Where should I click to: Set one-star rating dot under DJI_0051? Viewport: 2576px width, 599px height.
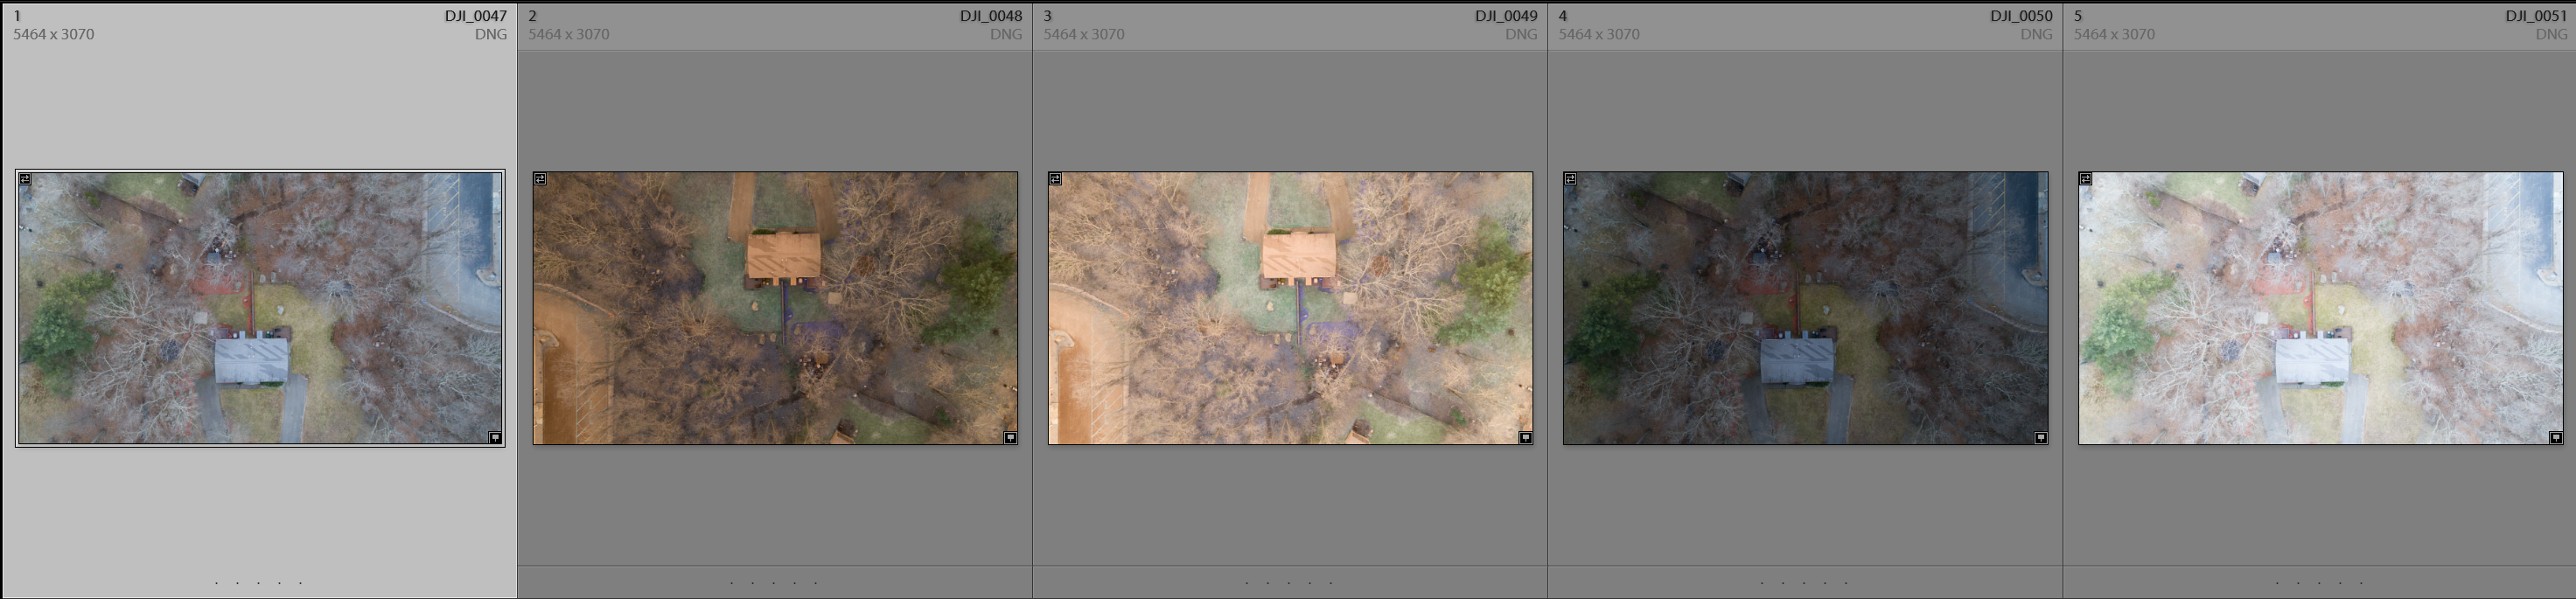(2278, 582)
